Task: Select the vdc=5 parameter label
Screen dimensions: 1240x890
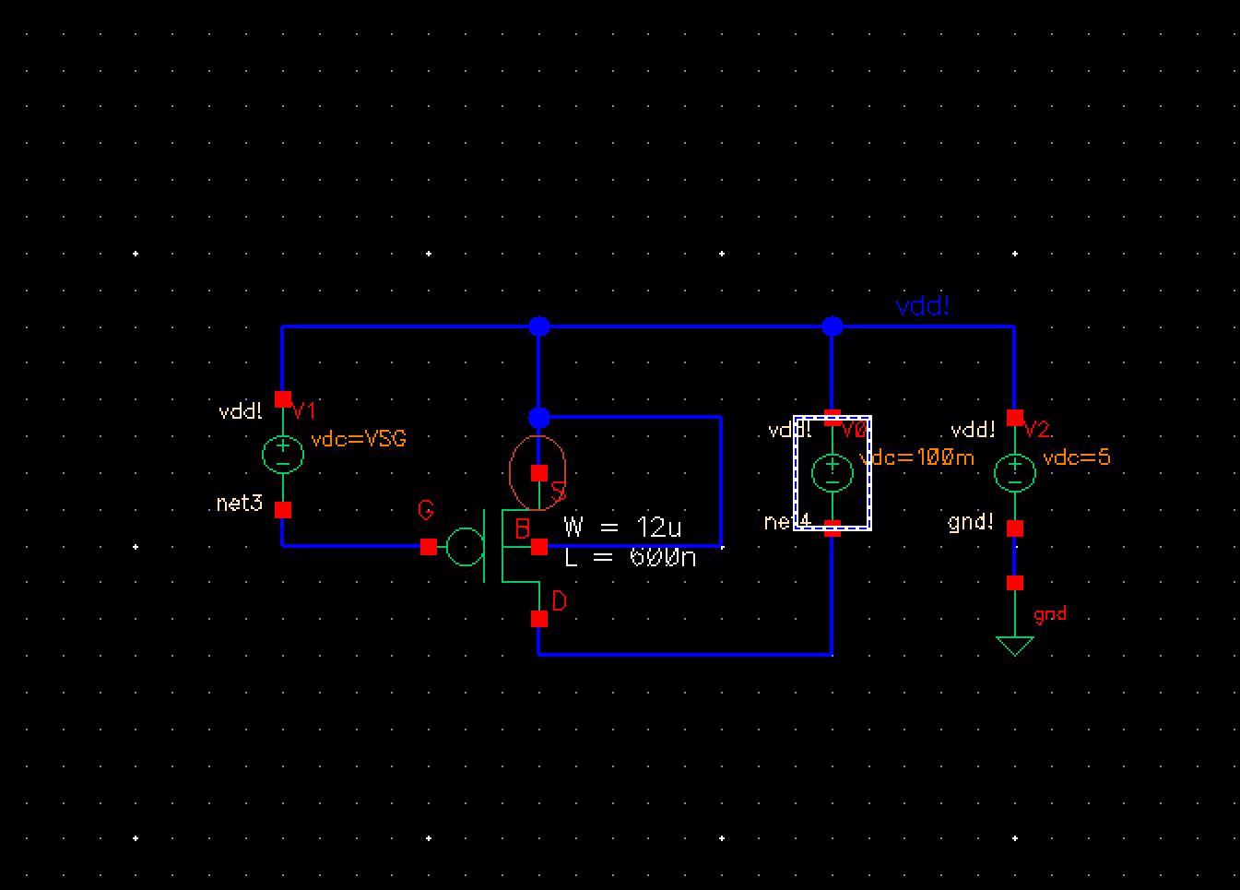Action: tap(1076, 457)
